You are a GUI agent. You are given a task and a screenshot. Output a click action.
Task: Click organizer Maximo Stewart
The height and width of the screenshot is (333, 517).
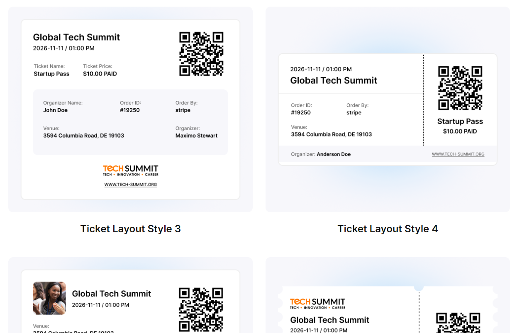pyautogui.click(x=196, y=136)
